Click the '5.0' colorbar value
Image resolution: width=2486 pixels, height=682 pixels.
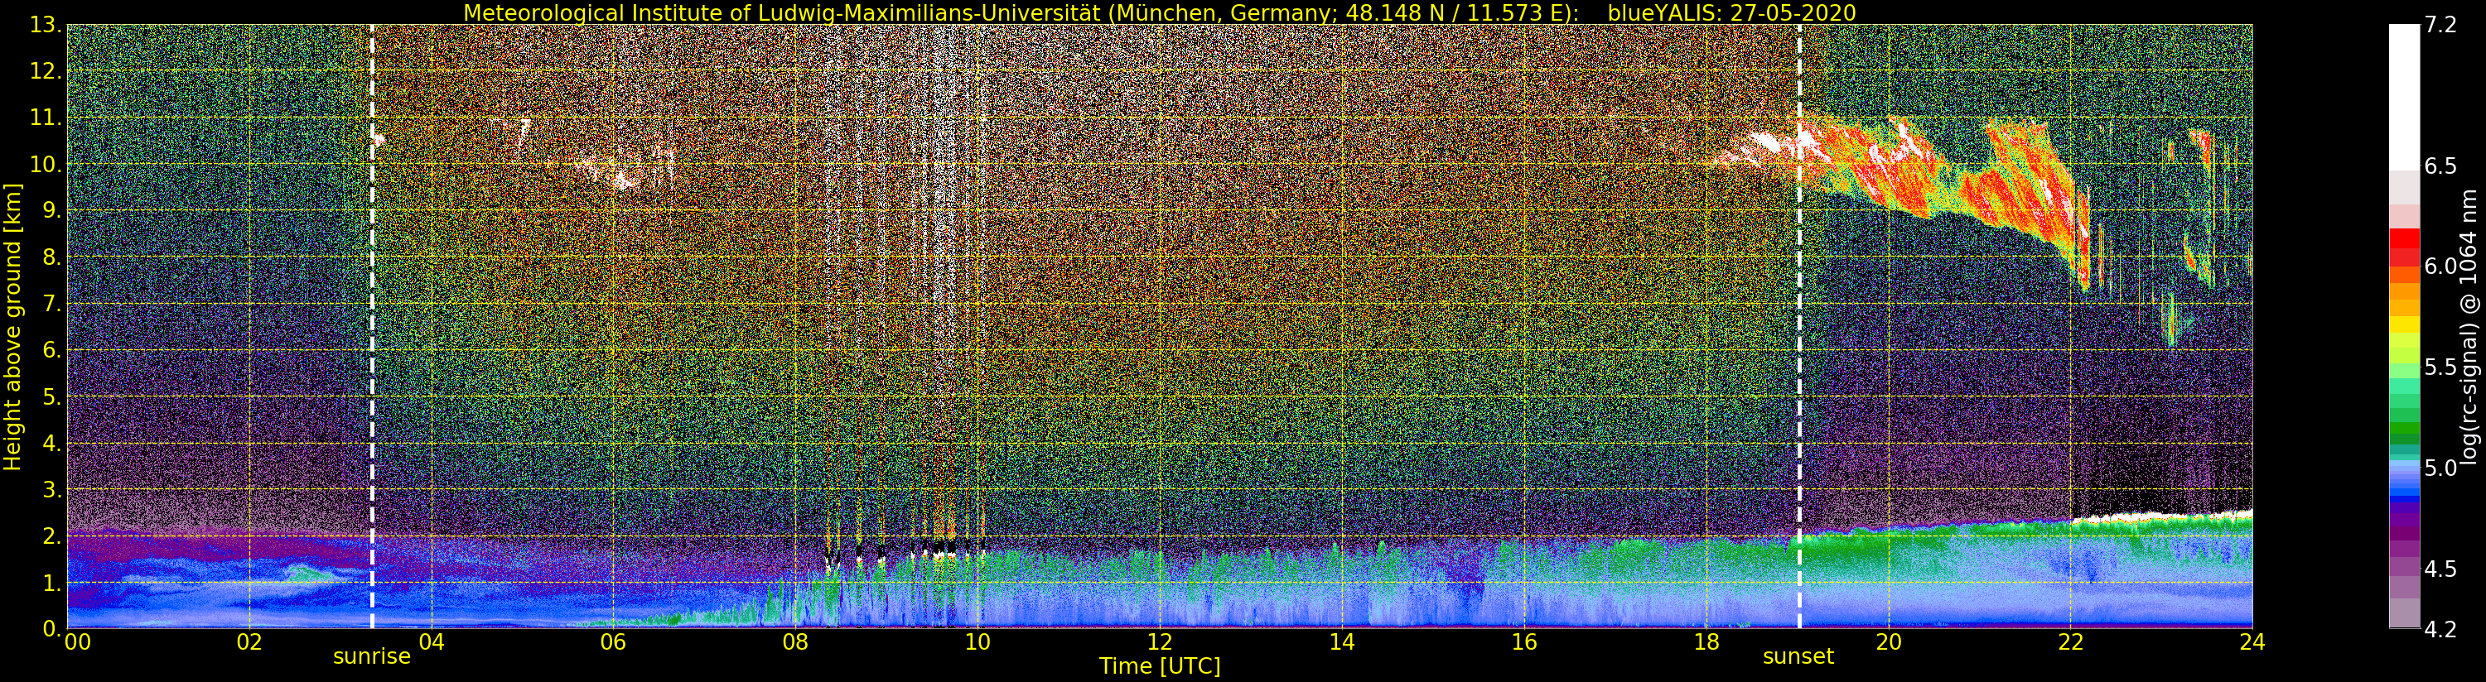click(2440, 468)
